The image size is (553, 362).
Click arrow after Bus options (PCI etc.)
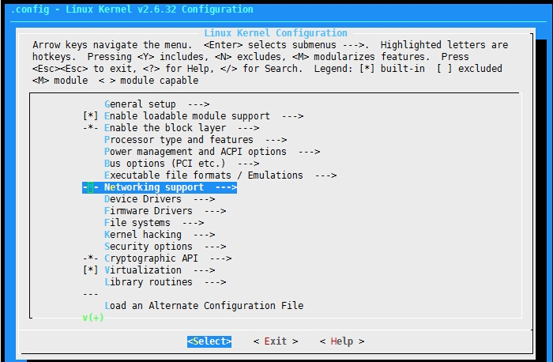pos(248,164)
